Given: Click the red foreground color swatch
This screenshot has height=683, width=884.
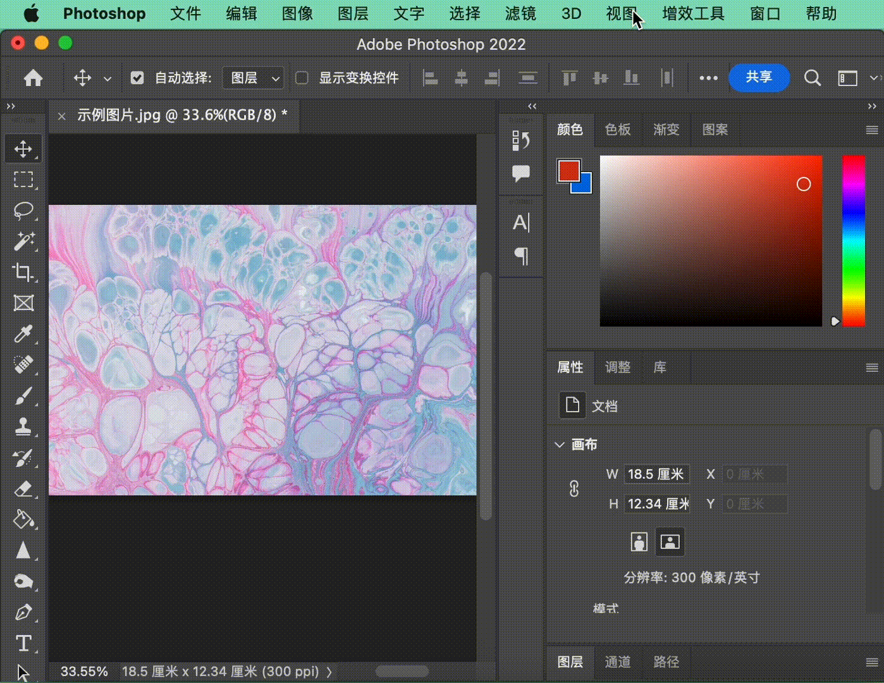Looking at the screenshot, I should pos(568,170).
